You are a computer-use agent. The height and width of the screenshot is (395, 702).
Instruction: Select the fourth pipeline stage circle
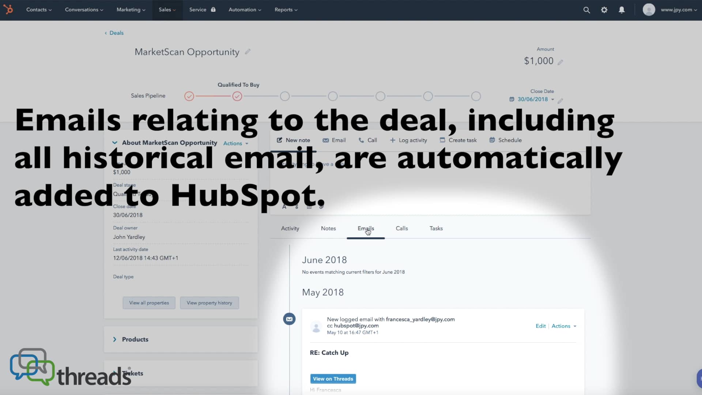pyautogui.click(x=333, y=96)
